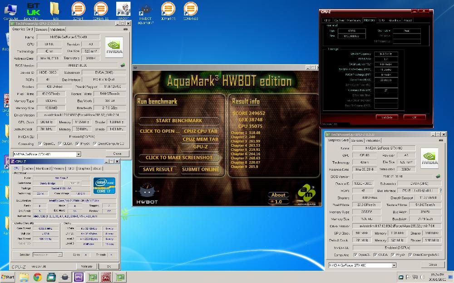
Task: Click the GPU-Z button in AquaMark
Action: tap(200, 147)
